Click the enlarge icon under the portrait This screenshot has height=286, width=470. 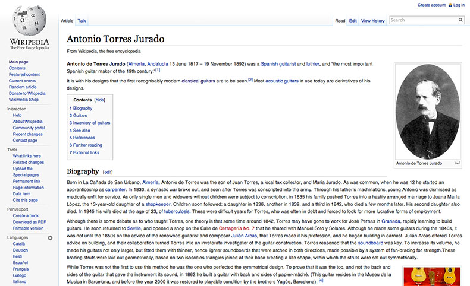[x=457, y=163]
